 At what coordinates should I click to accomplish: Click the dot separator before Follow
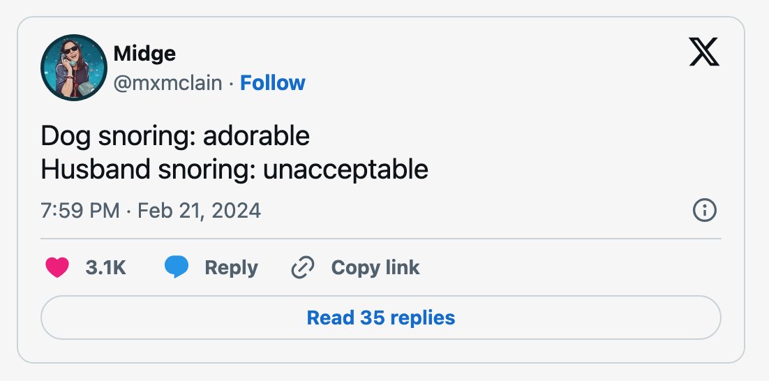click(231, 83)
